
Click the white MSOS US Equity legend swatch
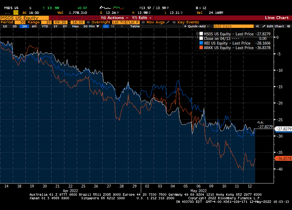coord(201,34)
